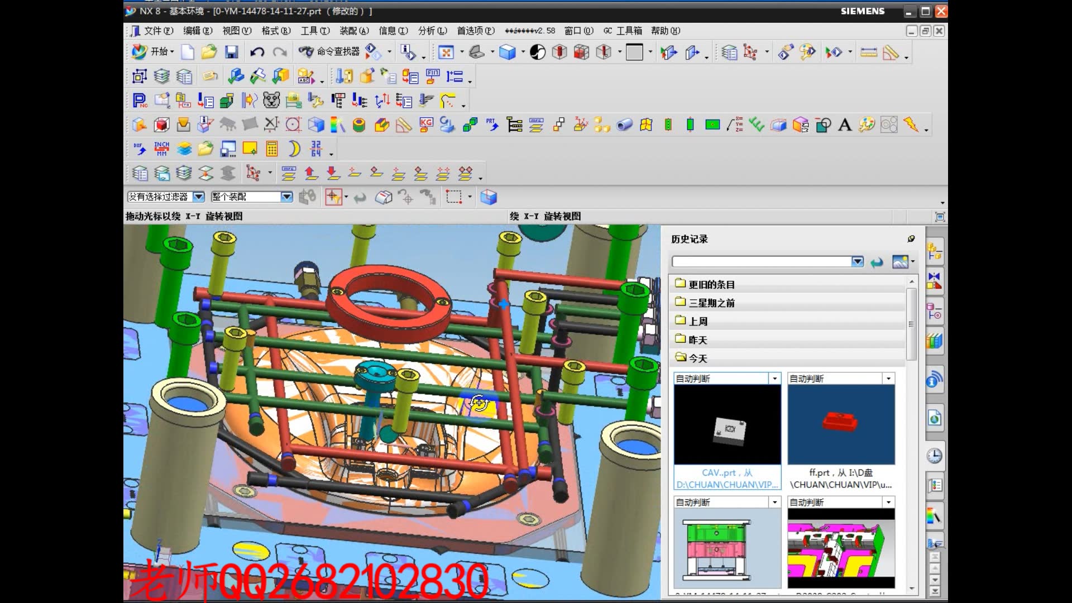
Task: Select the calculator icon on the toolbar
Action: coord(271,148)
